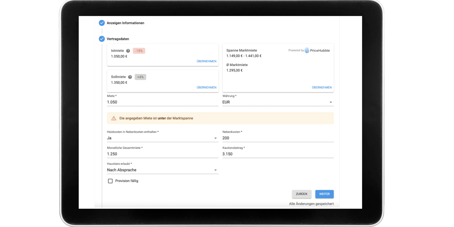Select the Vertragsdaten step label
Screen dimensions: 454x227
tap(118, 39)
